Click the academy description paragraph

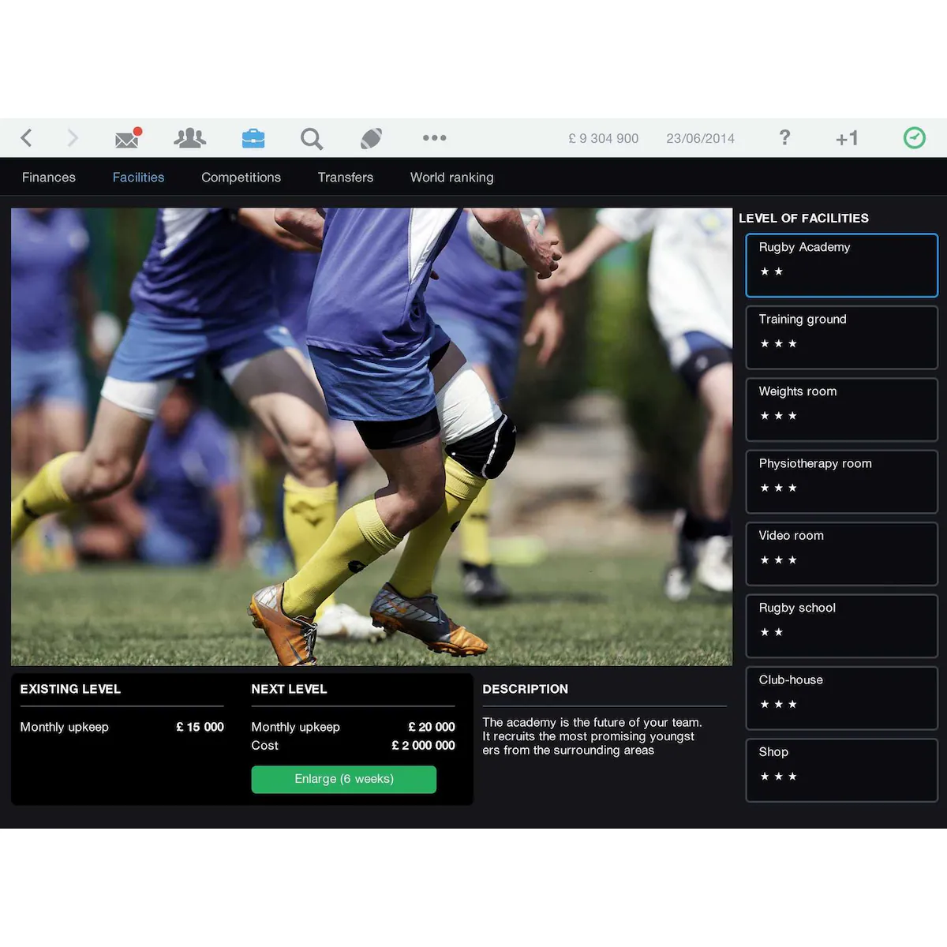[x=592, y=736]
